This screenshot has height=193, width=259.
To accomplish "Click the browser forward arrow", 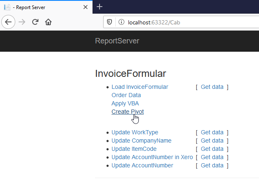I will pyautogui.click(x=22, y=22).
